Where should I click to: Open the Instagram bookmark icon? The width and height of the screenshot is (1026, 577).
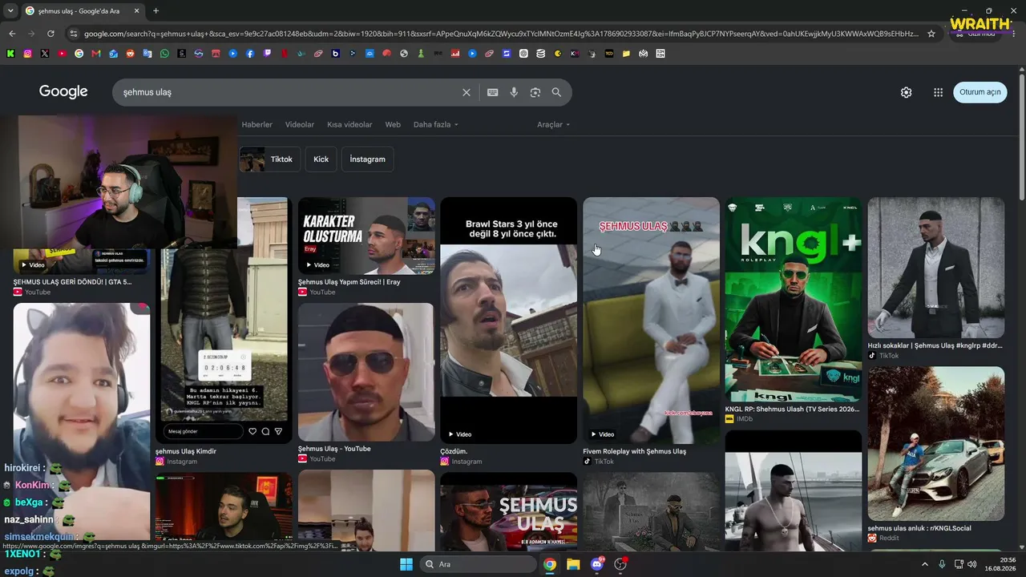27,54
